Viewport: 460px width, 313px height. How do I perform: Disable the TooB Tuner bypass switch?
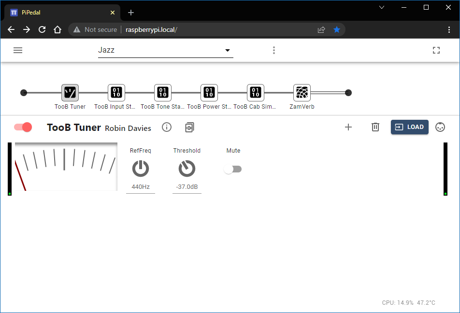pos(23,127)
